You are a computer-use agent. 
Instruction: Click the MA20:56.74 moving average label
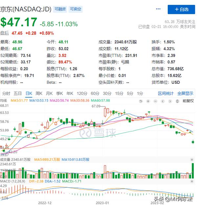[59, 101]
